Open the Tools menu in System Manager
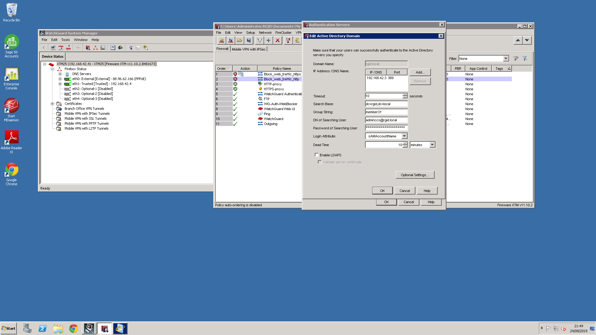 click(x=65, y=40)
